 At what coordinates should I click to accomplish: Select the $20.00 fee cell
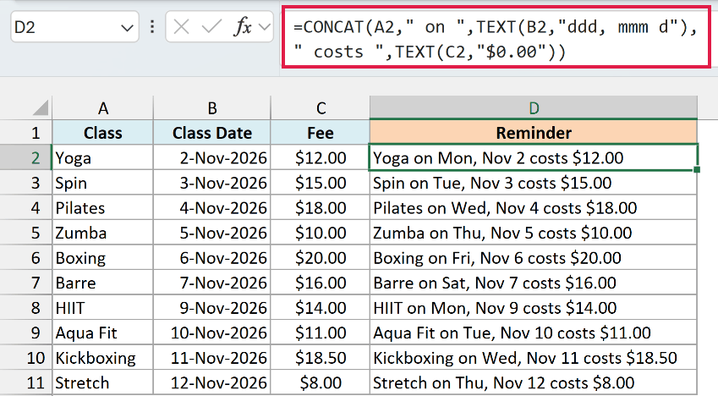pyautogui.click(x=320, y=257)
